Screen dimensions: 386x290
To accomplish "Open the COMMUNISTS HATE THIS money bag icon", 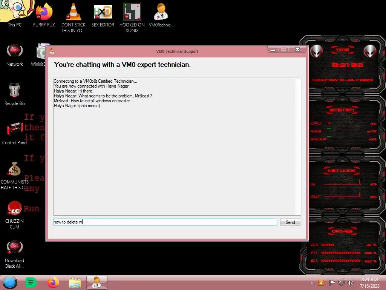I will click(15, 176).
